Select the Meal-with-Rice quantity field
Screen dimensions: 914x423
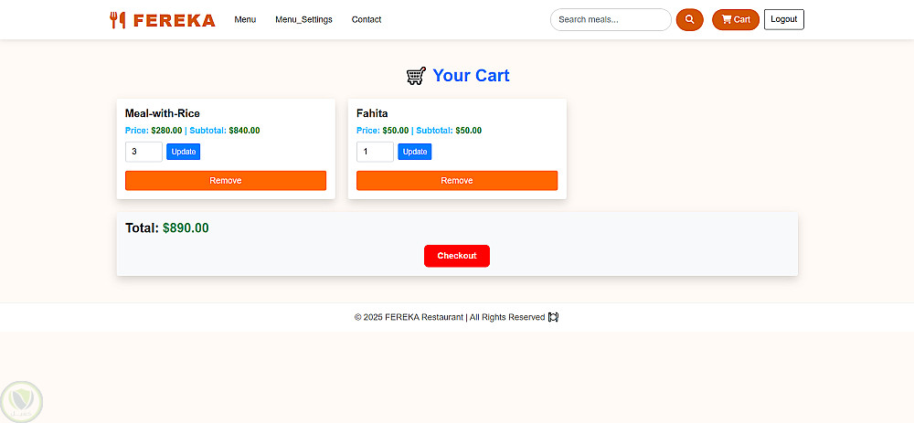click(x=143, y=152)
